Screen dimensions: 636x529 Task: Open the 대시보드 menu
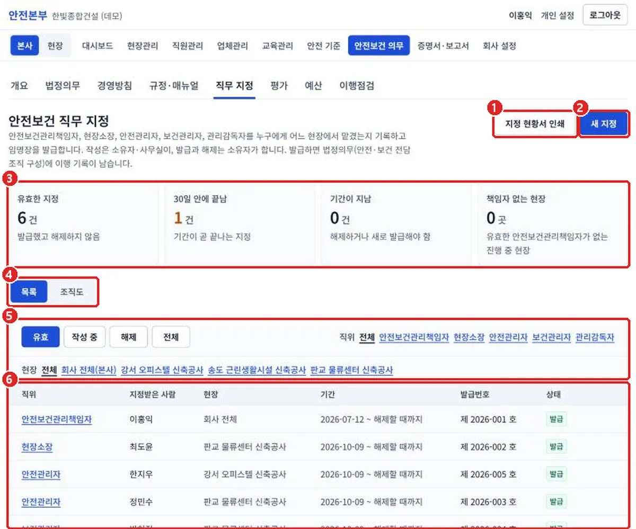tap(98, 46)
